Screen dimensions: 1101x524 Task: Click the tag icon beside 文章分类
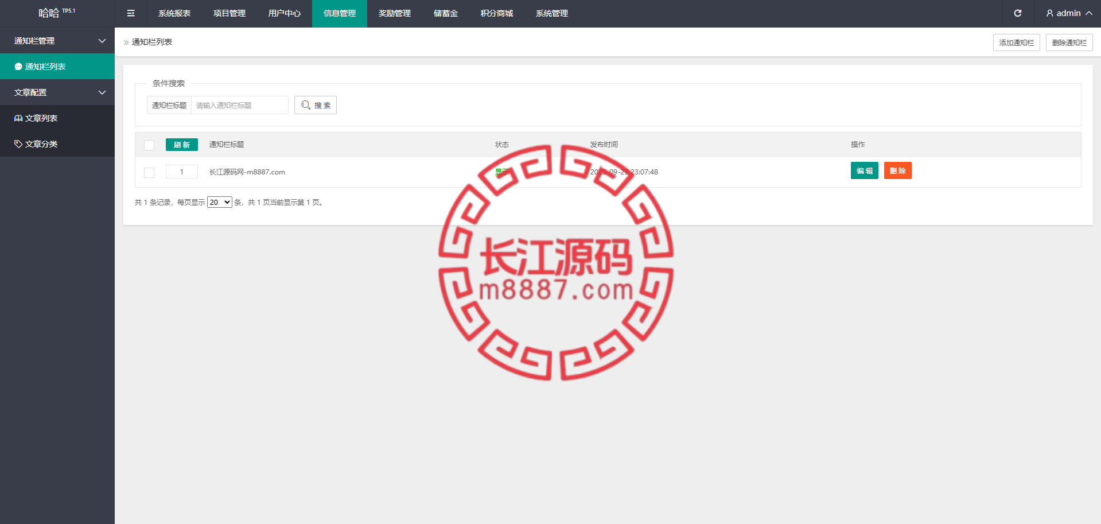(18, 144)
